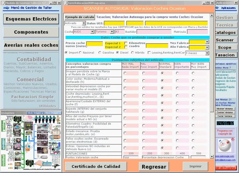Click the Autoxuga round logo image
Screen dimensions: 239x173
click(x=224, y=145)
